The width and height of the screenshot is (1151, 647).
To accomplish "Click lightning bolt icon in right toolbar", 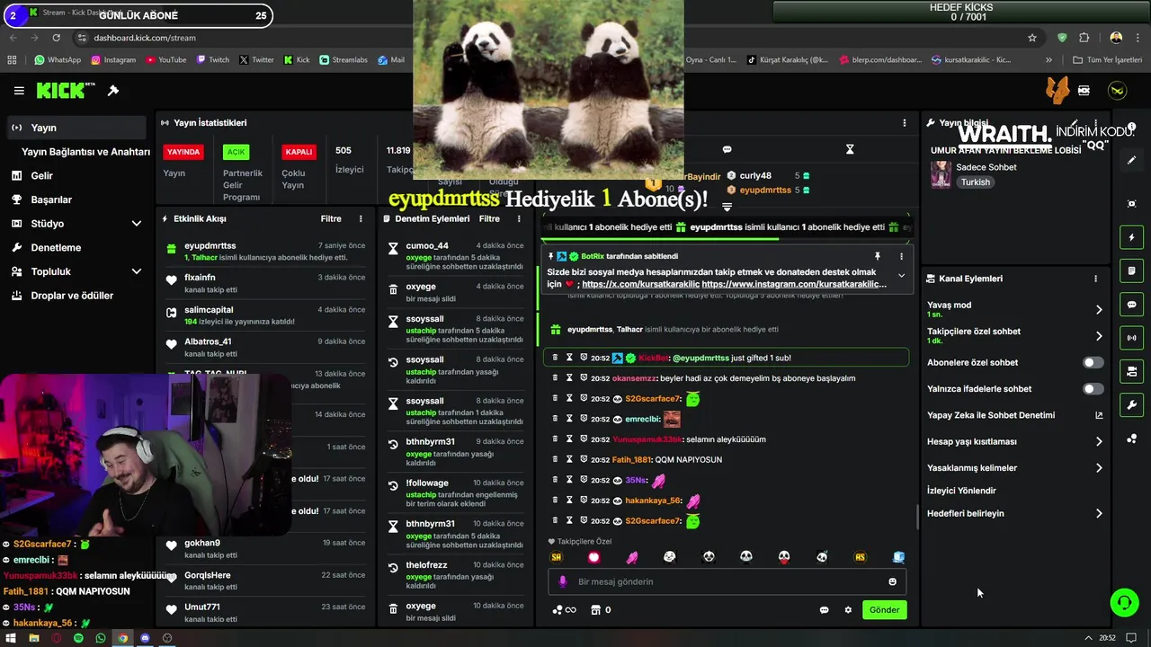I will (x=1132, y=237).
